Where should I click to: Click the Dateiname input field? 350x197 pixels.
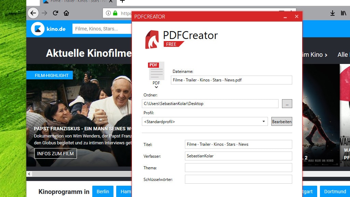coord(231,80)
